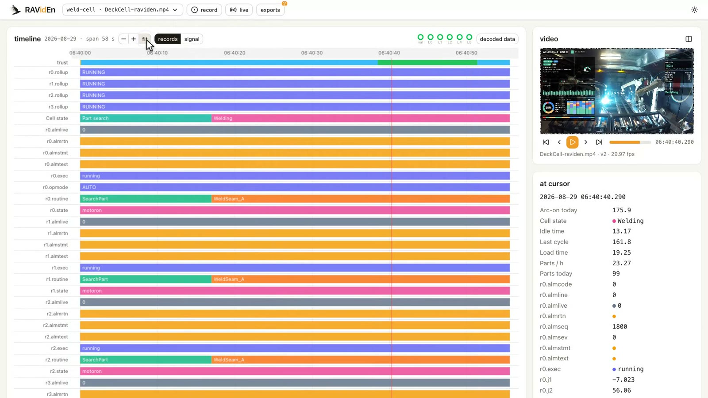Screen dimensions: 708x398
Task: Click the Welding segment in Cell state row
Action: pyautogui.click(x=361, y=118)
